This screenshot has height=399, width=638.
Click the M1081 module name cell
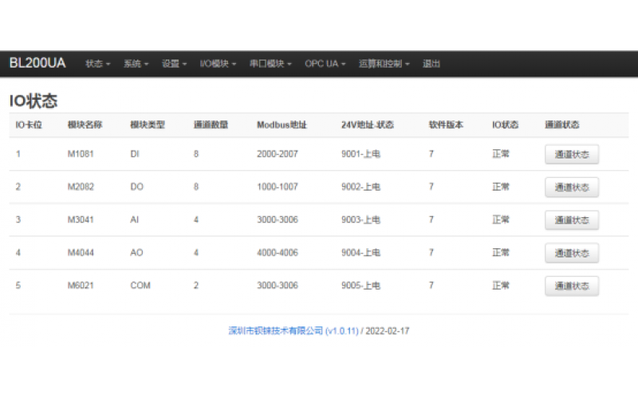tap(81, 154)
